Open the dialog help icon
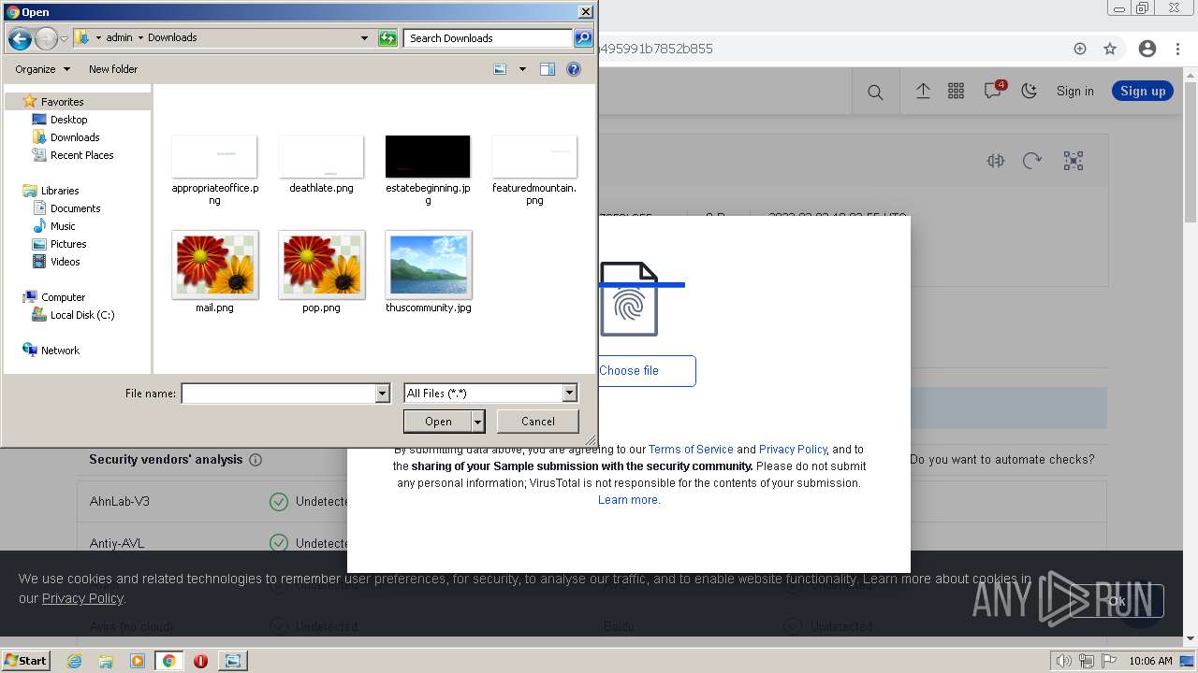This screenshot has width=1198, height=673. [574, 69]
